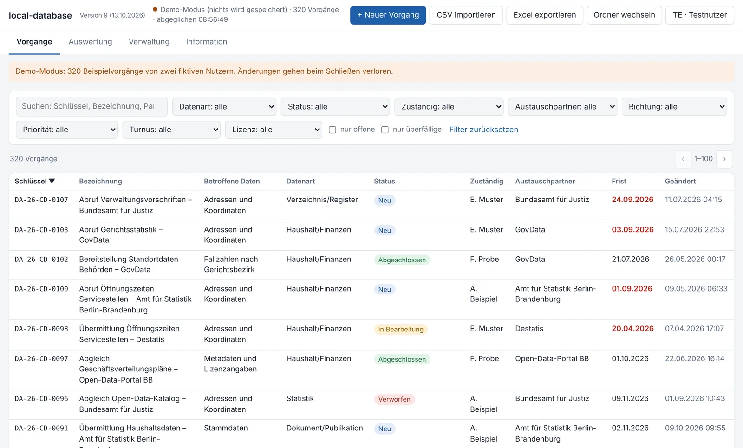Click the Excel exportieren button
Screen dimensions: 743x448
pos(545,15)
